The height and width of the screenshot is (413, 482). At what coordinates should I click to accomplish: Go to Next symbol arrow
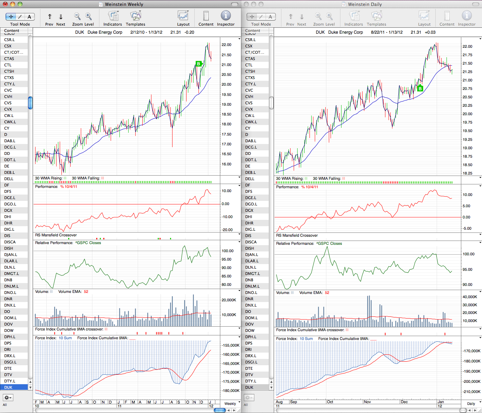[61, 17]
